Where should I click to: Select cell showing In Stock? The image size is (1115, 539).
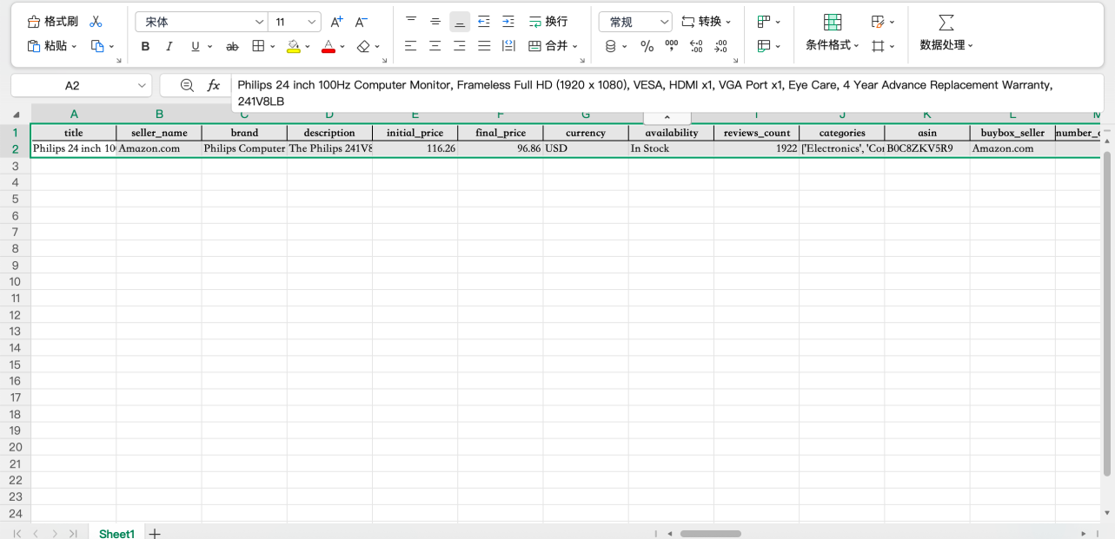(671, 148)
